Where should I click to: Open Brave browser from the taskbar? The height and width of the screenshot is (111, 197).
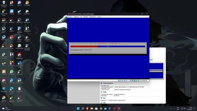(x=87, y=109)
